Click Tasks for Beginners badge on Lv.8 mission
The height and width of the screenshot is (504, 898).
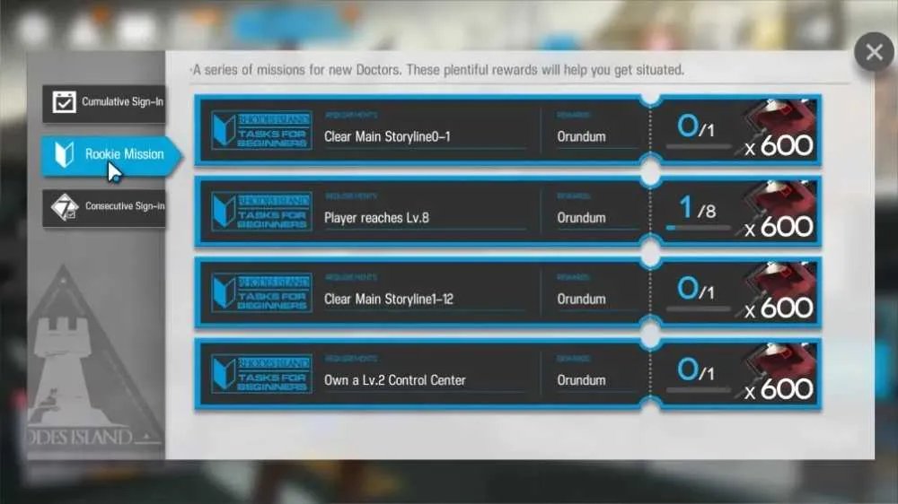[261, 212]
